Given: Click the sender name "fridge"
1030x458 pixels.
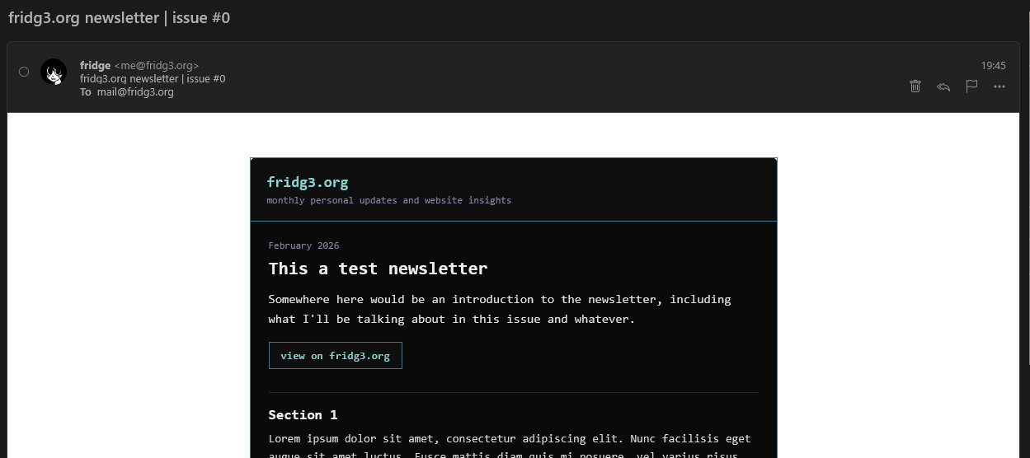Looking at the screenshot, I should click(95, 65).
